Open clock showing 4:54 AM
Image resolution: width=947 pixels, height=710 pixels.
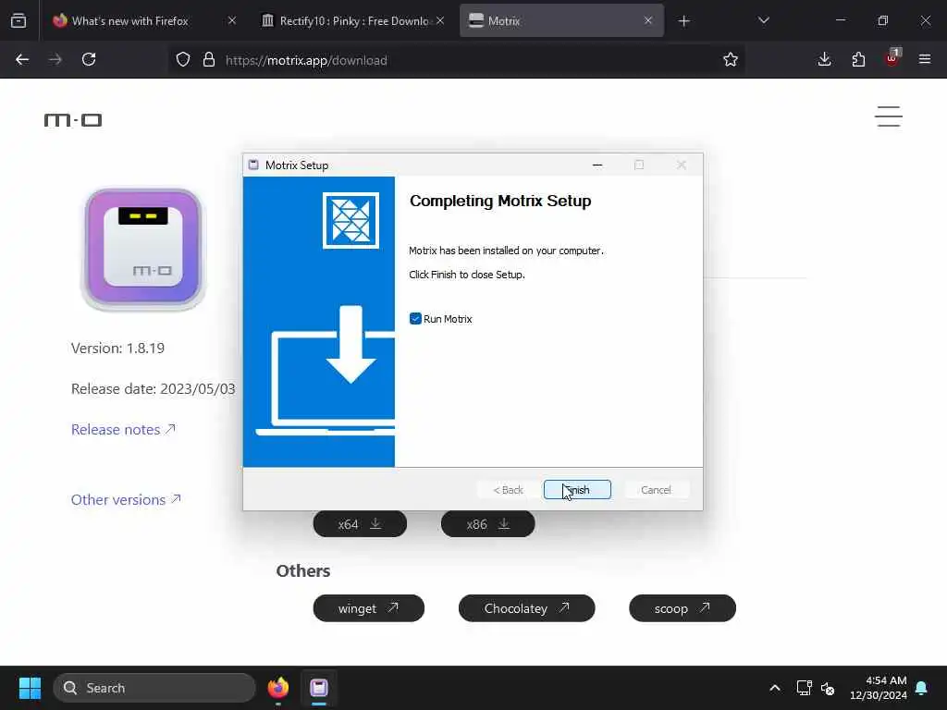(x=879, y=688)
